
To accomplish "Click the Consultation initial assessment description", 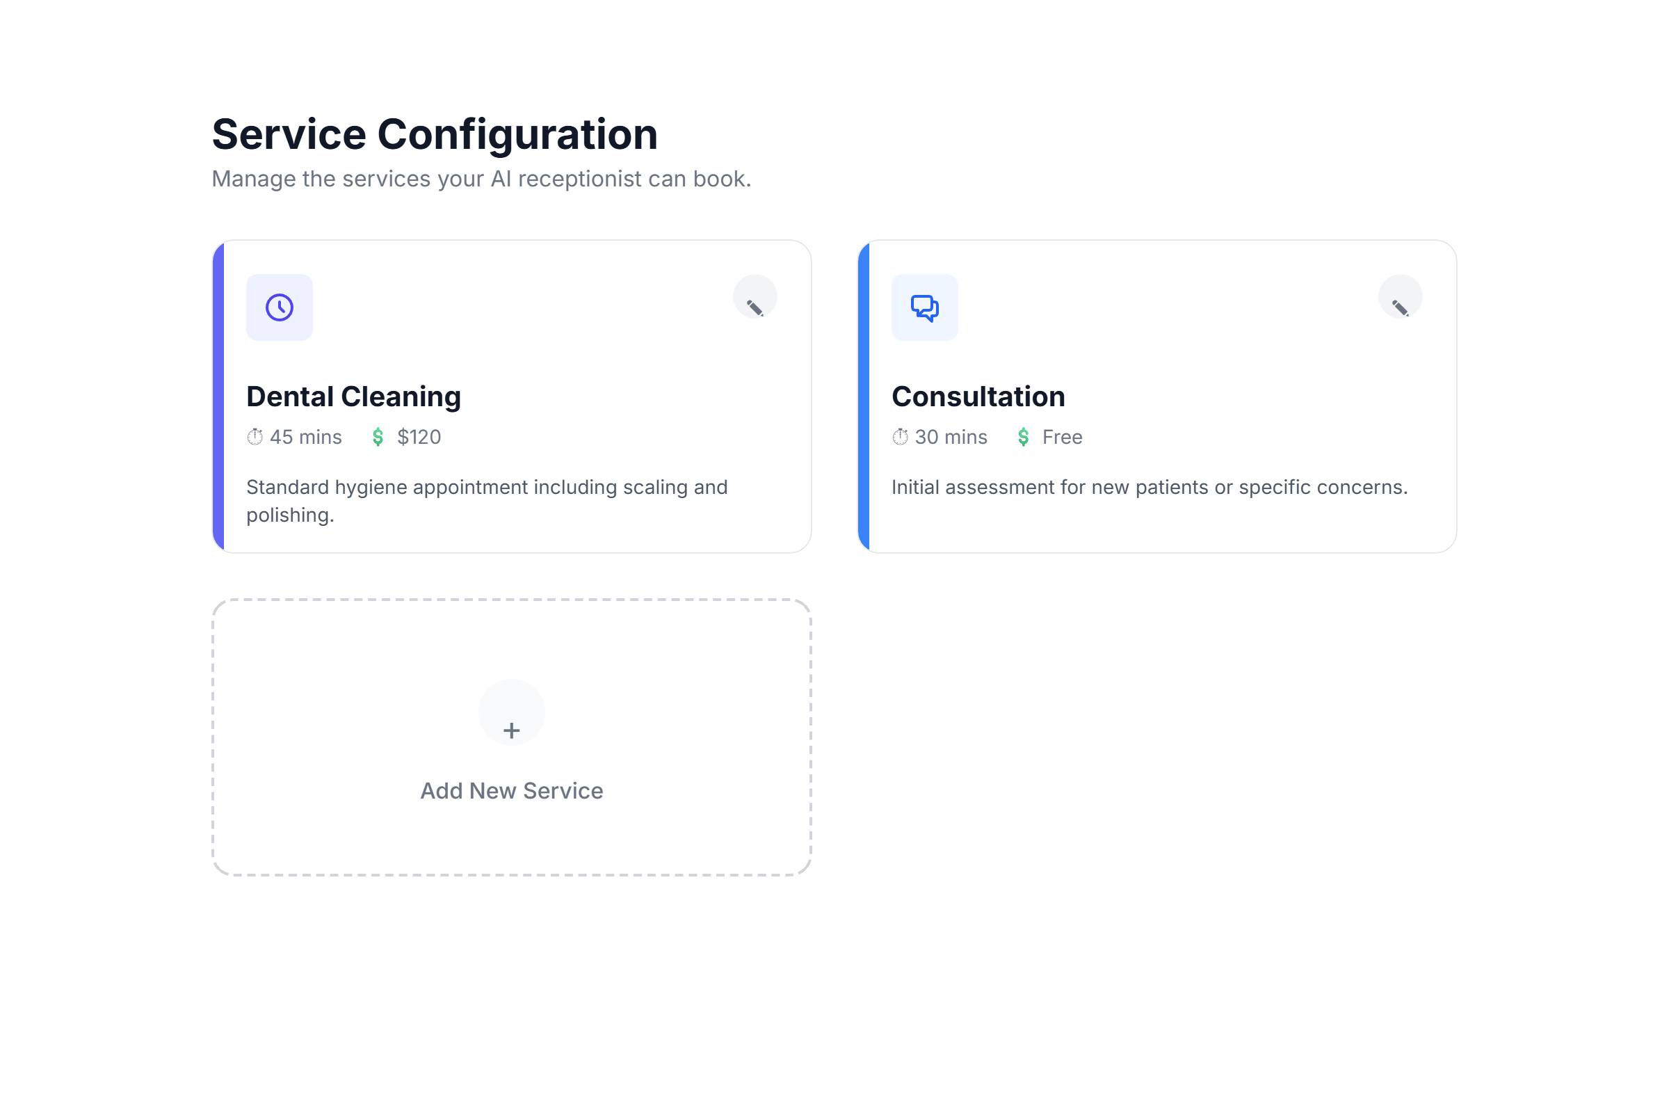I will [1149, 488].
